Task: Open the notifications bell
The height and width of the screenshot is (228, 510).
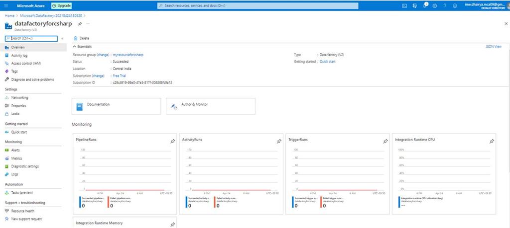Action: pyautogui.click(x=425, y=5)
